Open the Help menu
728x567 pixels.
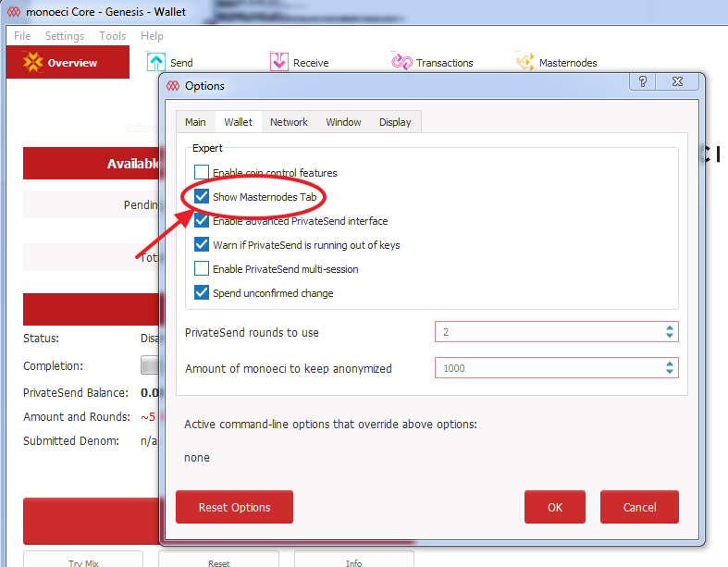point(152,36)
